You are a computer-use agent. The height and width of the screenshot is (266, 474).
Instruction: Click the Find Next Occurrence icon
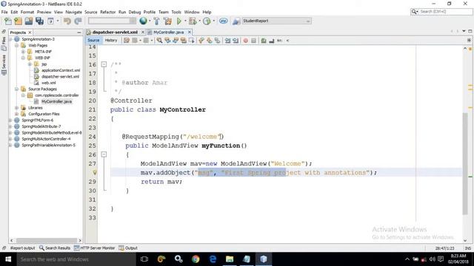click(x=176, y=41)
